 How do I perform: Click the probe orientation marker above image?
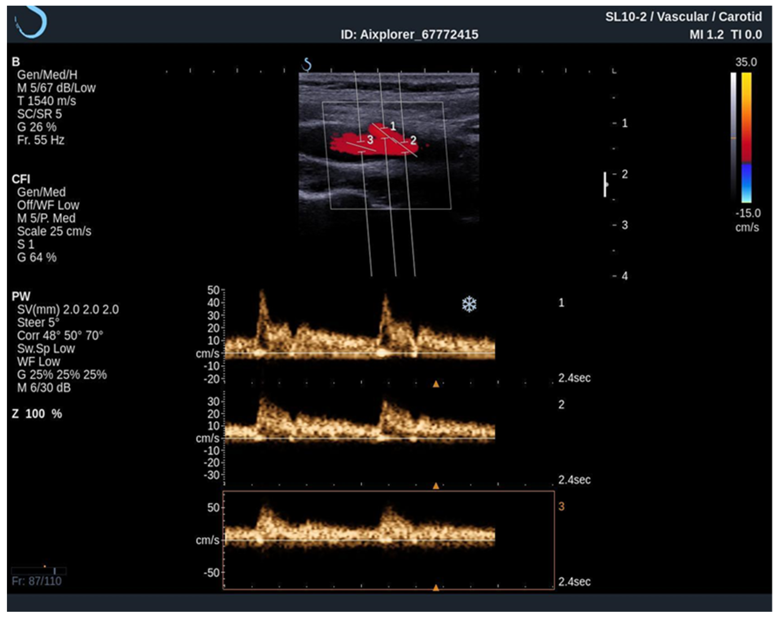(x=307, y=65)
